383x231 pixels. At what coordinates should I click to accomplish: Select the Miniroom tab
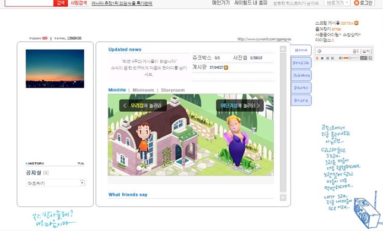[x=143, y=90]
